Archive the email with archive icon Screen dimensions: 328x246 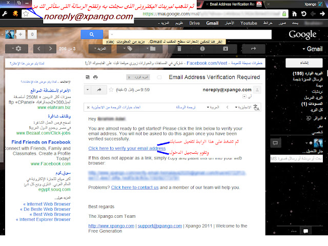(225, 49)
